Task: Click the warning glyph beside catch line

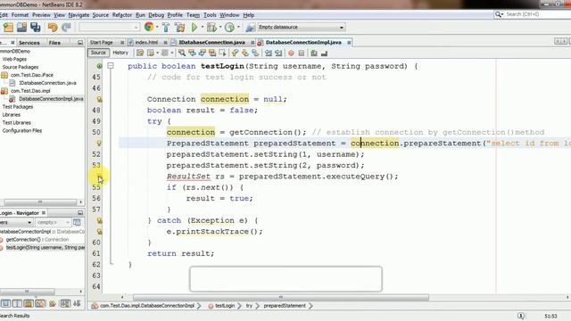Action: pos(99,220)
